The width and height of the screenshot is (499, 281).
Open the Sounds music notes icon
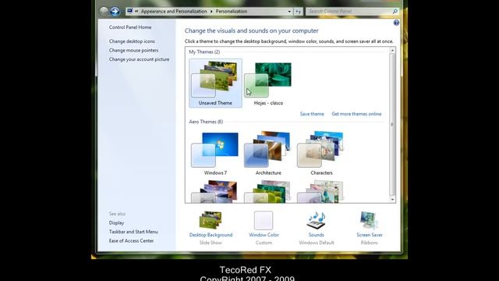click(x=316, y=220)
